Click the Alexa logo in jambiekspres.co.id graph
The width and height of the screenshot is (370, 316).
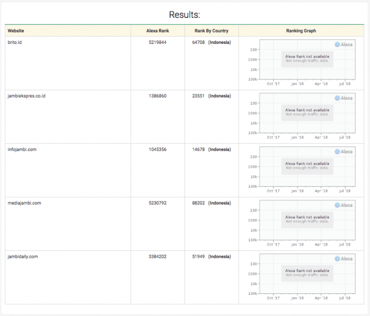click(x=344, y=98)
